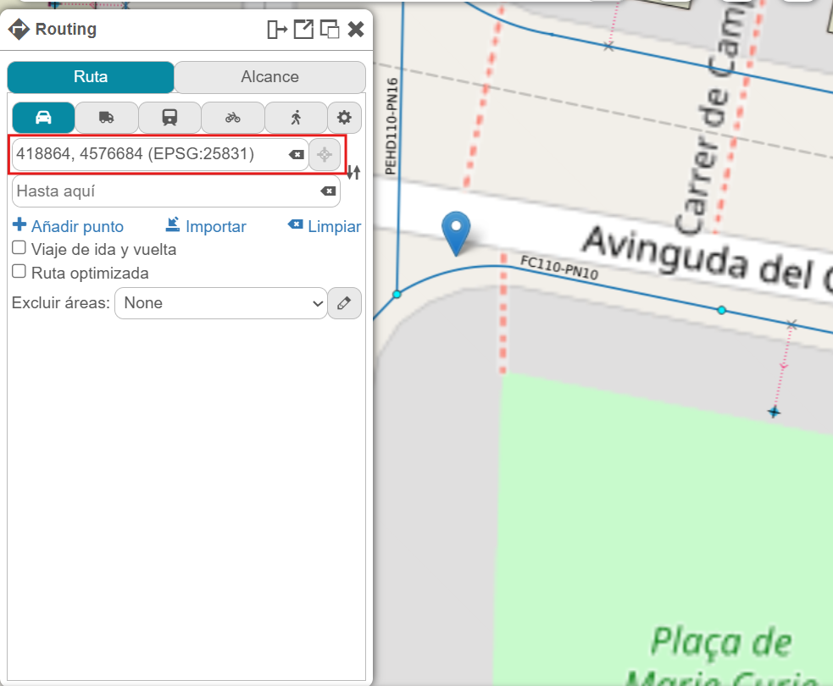Click Limpiar link
The width and height of the screenshot is (833, 686).
coord(325,227)
